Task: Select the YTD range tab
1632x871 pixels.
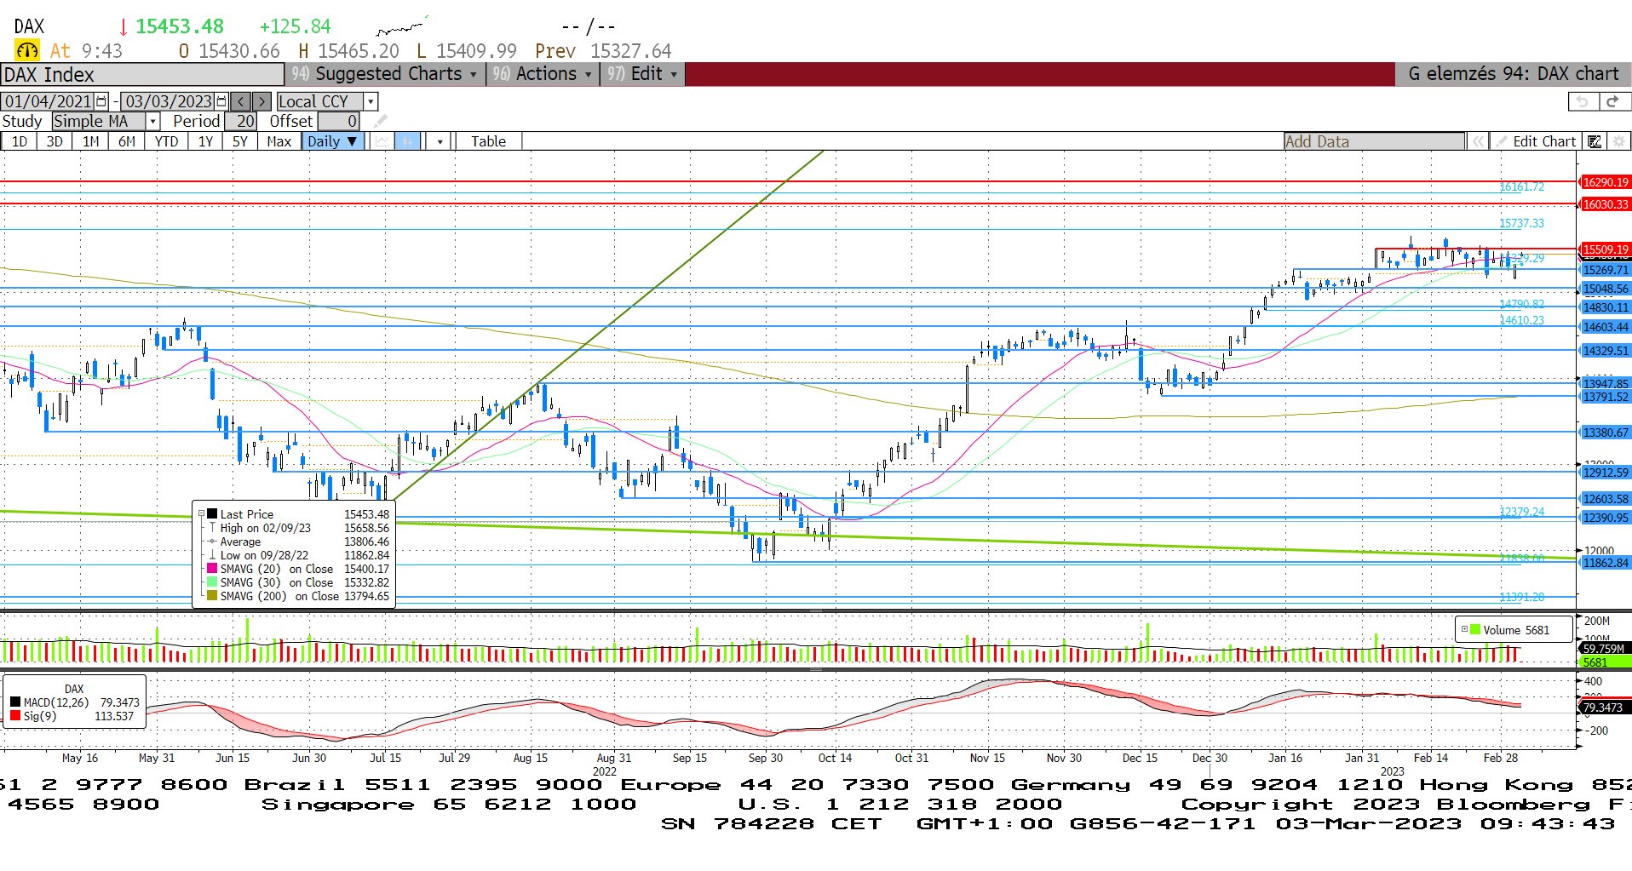Action: click(x=166, y=141)
